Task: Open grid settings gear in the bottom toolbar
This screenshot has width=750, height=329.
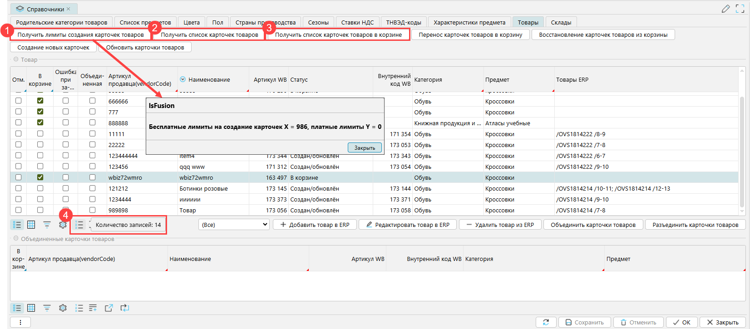Action: 63,308
